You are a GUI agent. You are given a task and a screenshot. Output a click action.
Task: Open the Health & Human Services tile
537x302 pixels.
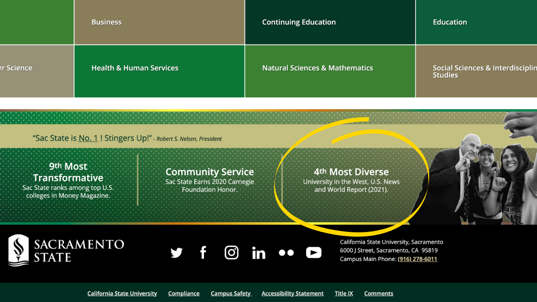(x=159, y=71)
